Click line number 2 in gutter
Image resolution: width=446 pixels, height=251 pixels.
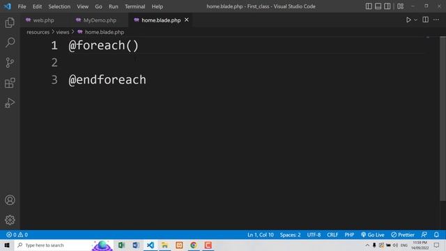pos(54,63)
